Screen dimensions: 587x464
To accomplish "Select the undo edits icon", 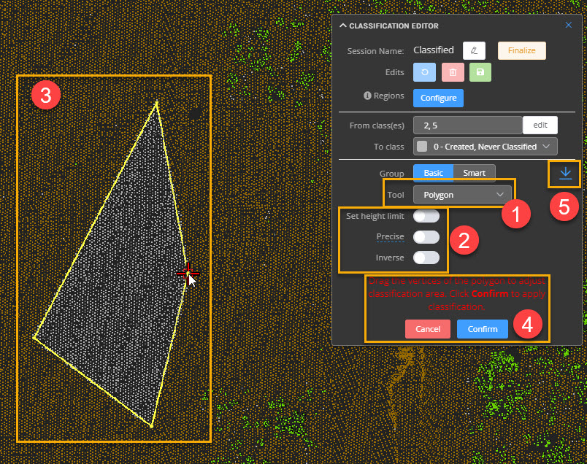I will (x=424, y=72).
